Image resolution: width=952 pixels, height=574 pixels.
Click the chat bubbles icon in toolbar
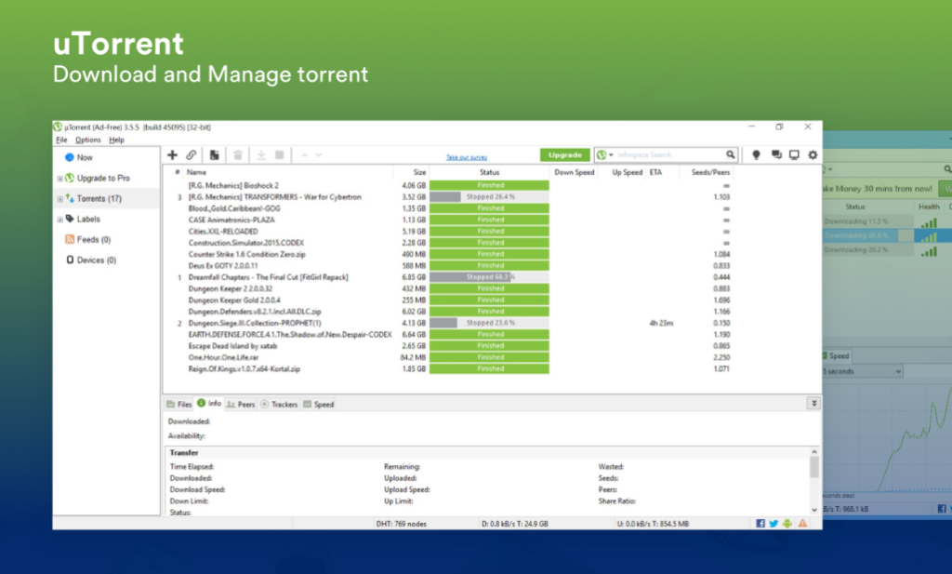(776, 154)
